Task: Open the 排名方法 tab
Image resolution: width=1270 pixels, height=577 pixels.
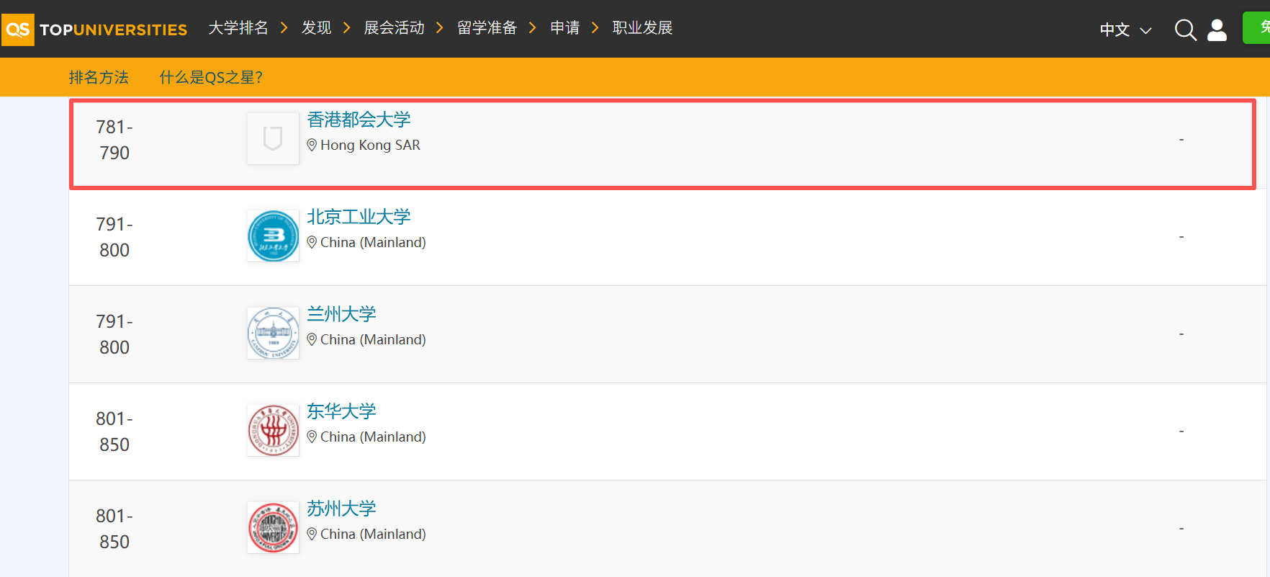Action: 99,77
